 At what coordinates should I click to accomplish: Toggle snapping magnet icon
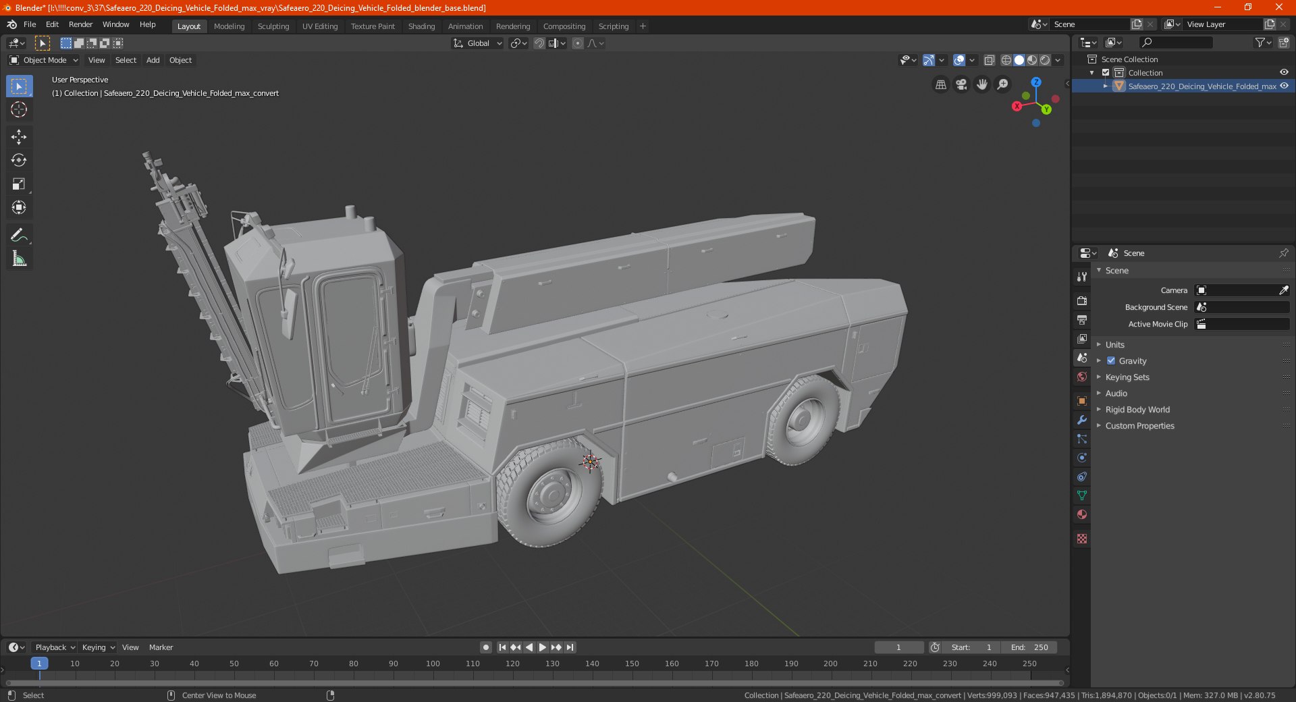pyautogui.click(x=539, y=43)
